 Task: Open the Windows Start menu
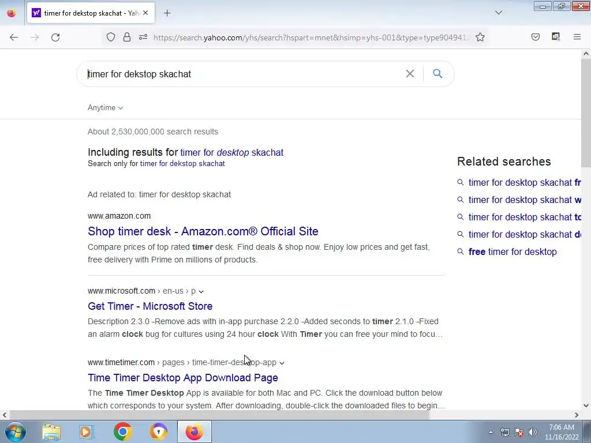tap(16, 431)
